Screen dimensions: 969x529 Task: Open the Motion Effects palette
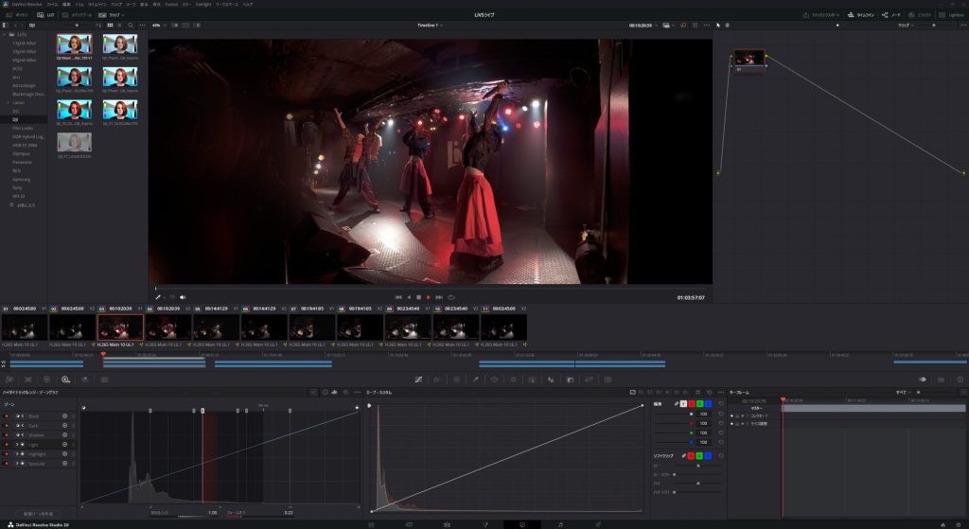104,379
